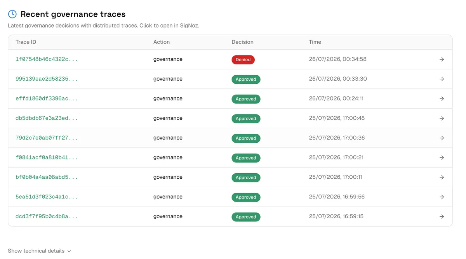Click timestamp 26/07/2026, 00:24:11
Screen dimensions: 466x259
click(336, 98)
